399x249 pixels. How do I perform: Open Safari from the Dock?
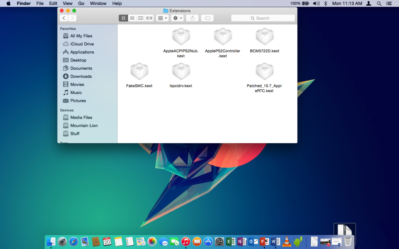[x=73, y=241]
